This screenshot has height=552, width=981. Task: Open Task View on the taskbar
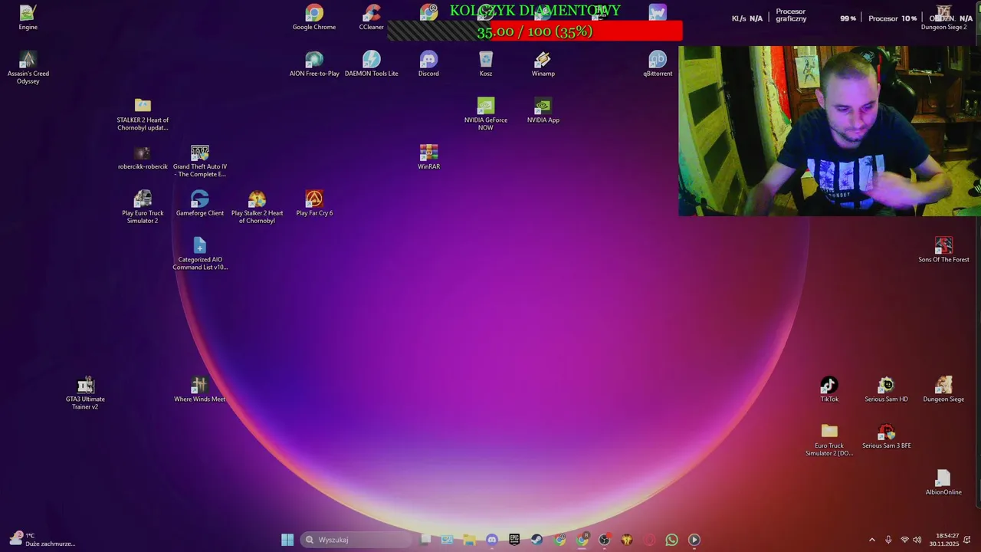coord(425,540)
